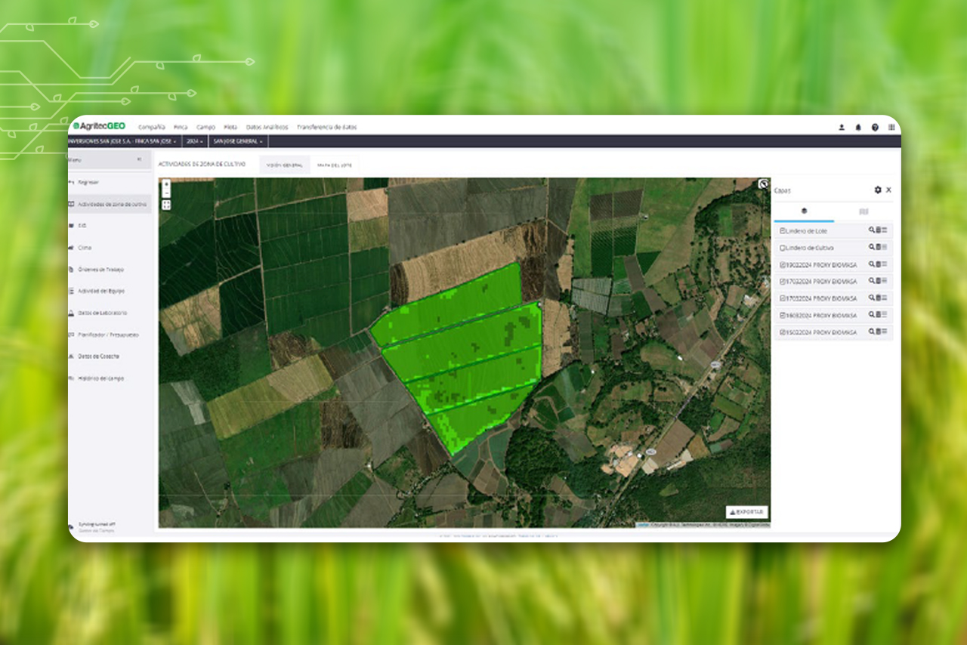Click the EXPORTAR button
967x645 pixels.
point(747,511)
